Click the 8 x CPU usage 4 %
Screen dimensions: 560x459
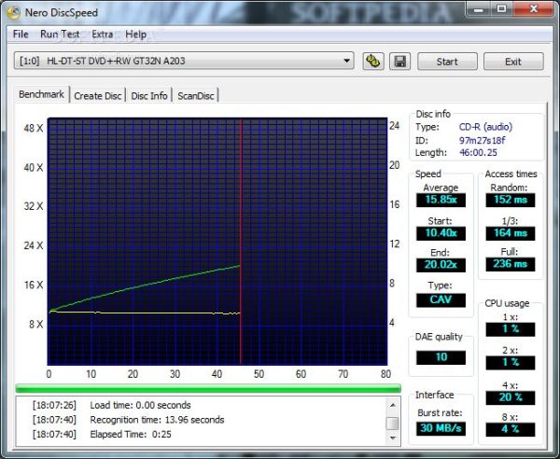511,429
